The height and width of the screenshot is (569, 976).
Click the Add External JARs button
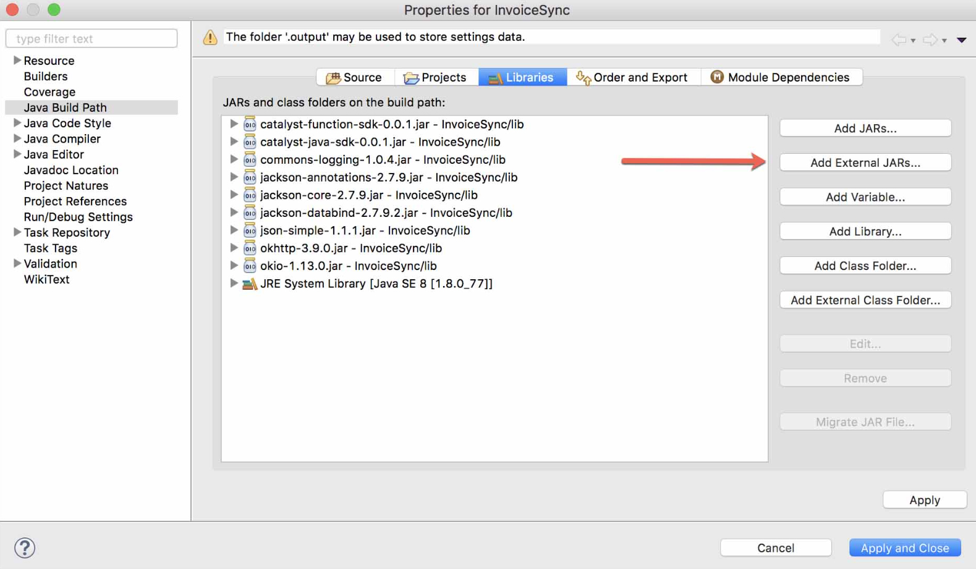coord(865,162)
